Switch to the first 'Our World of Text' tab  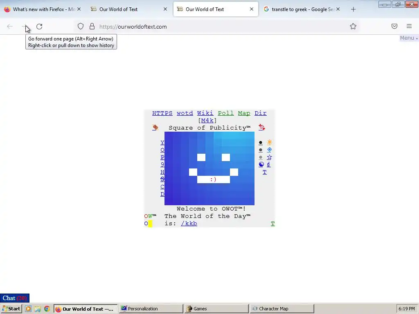point(129,9)
